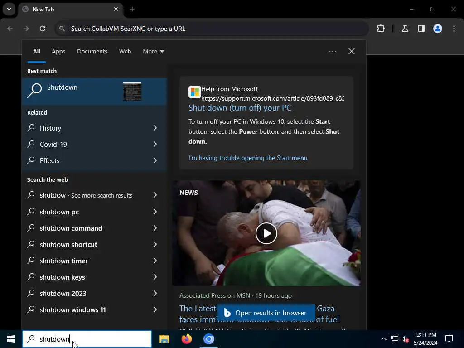Choose the shutdown command suggestion
Viewport: 464px width, 348px height.
[71, 228]
